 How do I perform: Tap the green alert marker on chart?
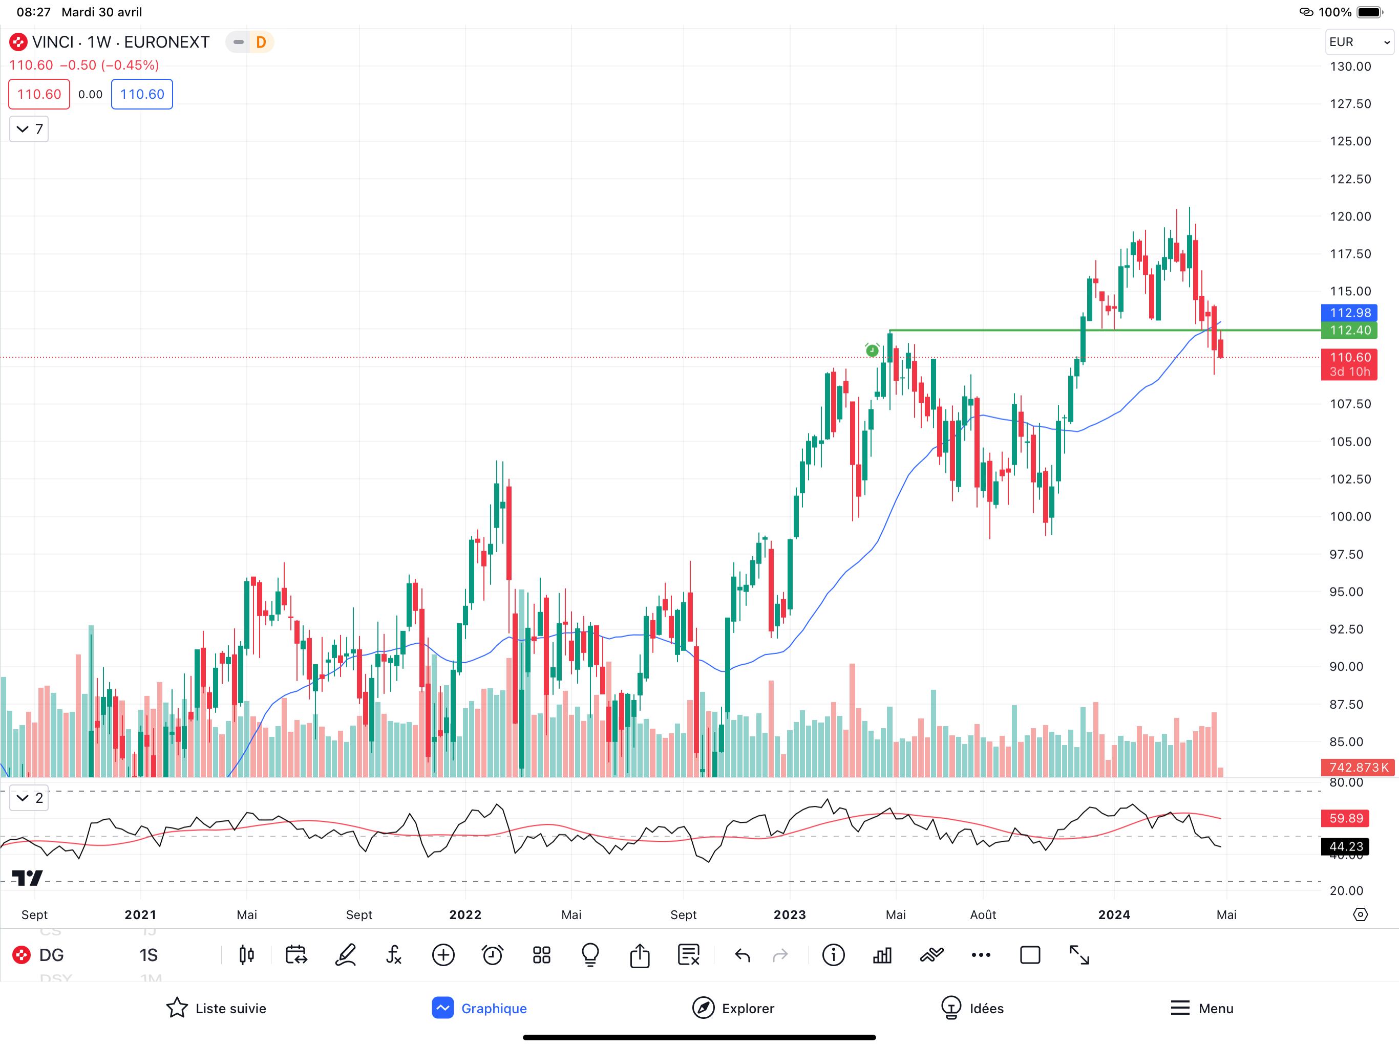[872, 350]
